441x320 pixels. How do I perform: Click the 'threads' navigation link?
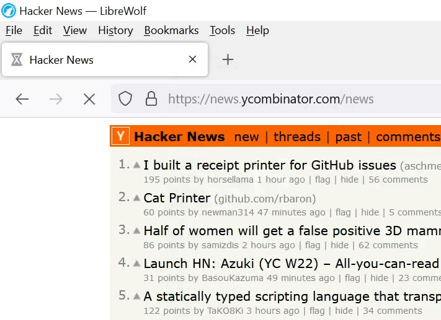pyautogui.click(x=296, y=137)
